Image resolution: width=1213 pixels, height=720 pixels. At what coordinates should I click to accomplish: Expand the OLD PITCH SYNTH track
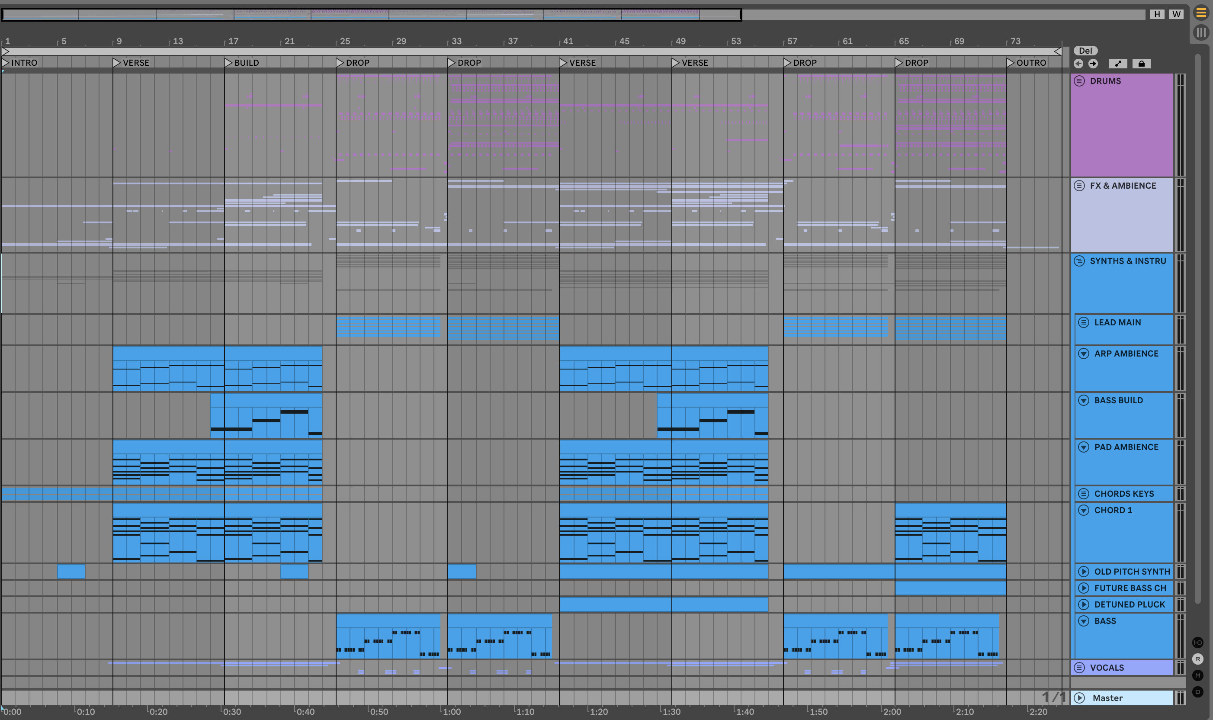(x=1084, y=572)
